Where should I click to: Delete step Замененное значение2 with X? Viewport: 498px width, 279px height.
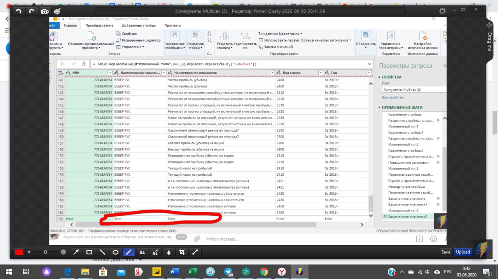click(x=385, y=217)
